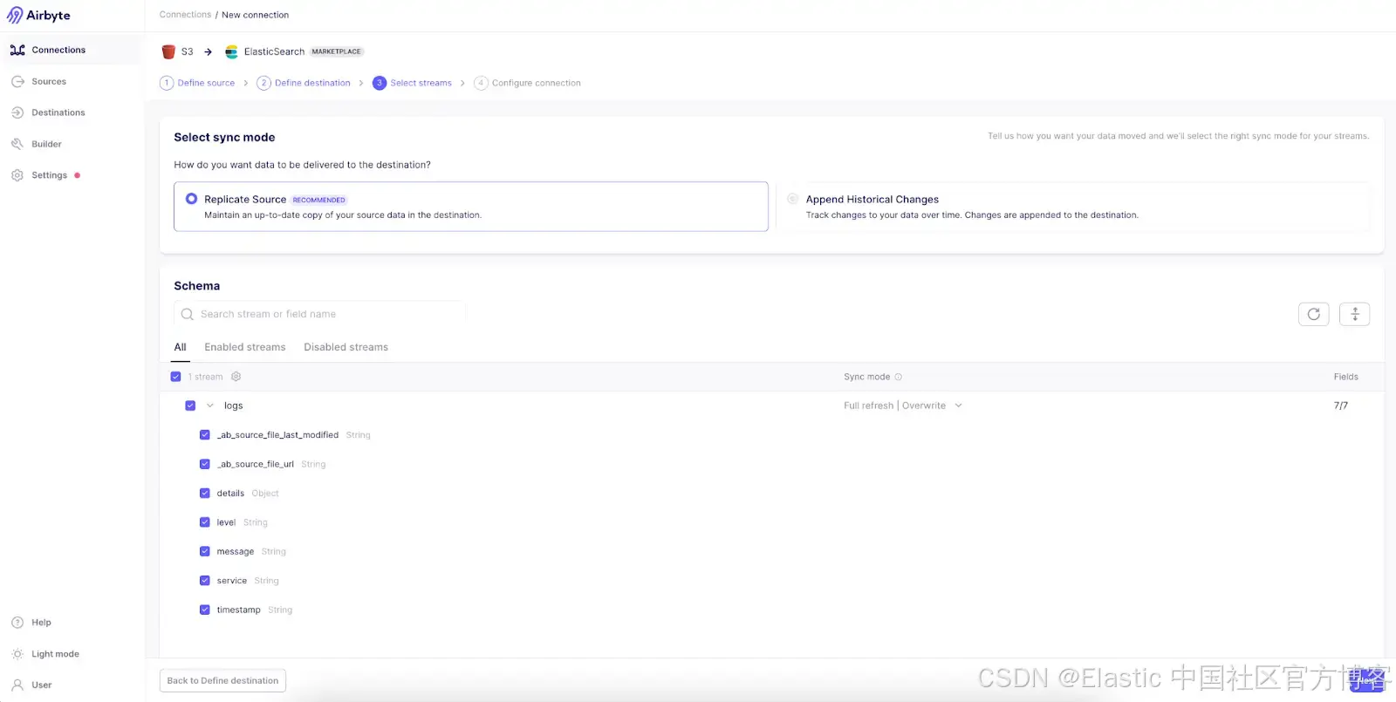Click the Select streams step
The image size is (1396, 702).
421,83
